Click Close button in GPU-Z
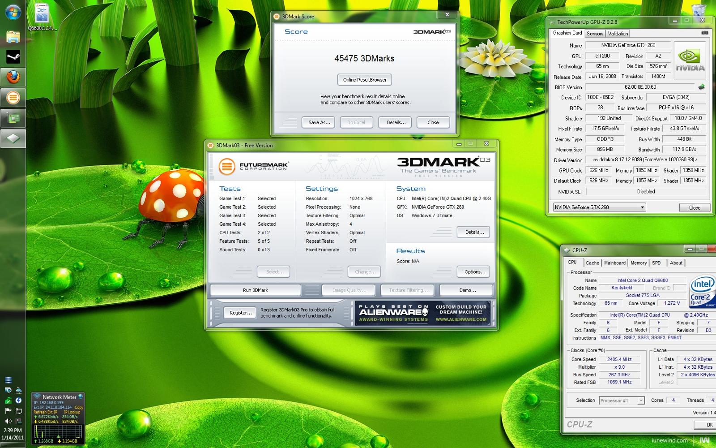 (695, 207)
